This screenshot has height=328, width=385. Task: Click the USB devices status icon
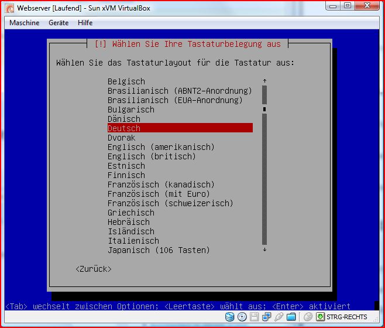click(x=279, y=317)
